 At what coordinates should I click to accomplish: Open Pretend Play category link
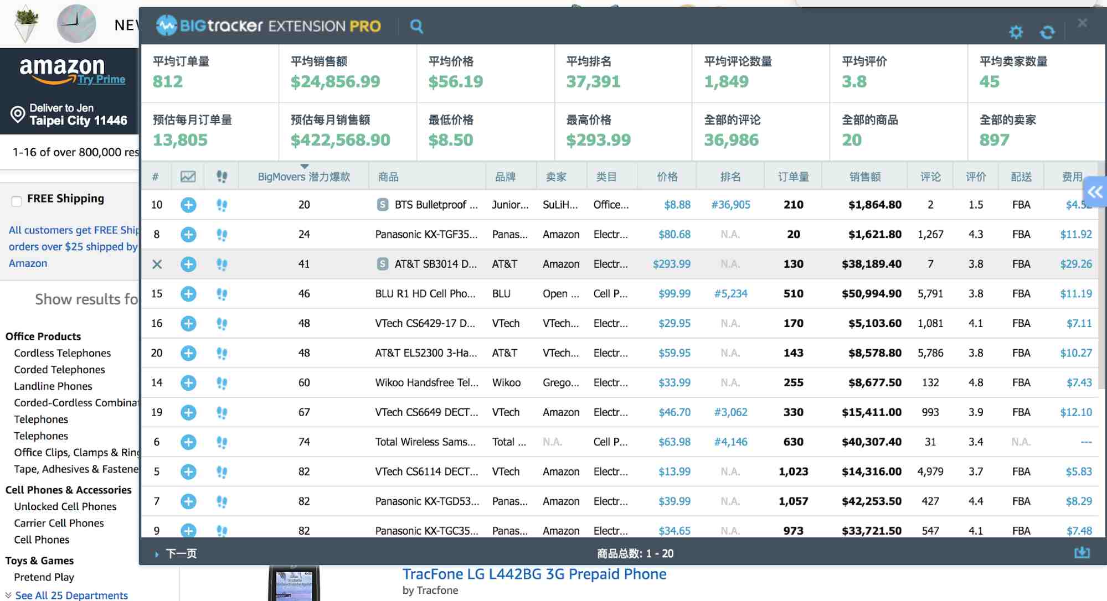click(44, 577)
